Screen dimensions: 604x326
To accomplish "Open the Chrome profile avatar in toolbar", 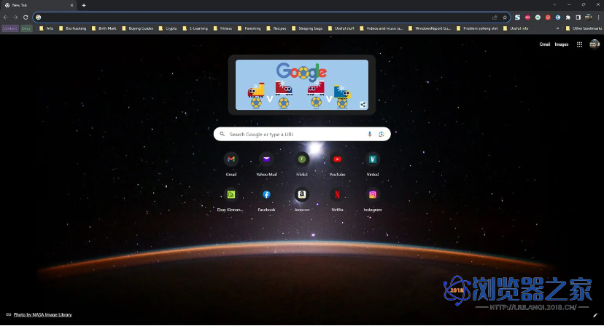I will point(588,17).
